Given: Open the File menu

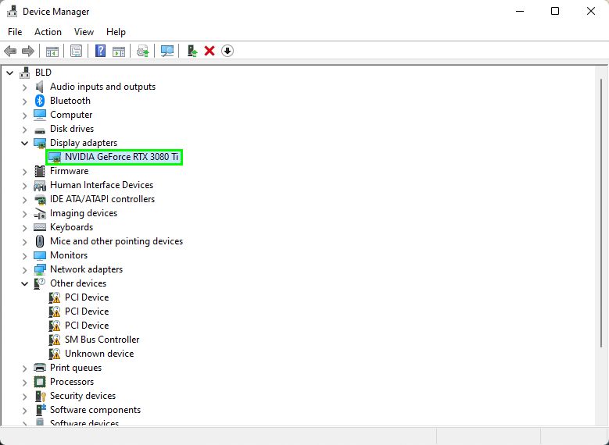Looking at the screenshot, I should click(15, 32).
